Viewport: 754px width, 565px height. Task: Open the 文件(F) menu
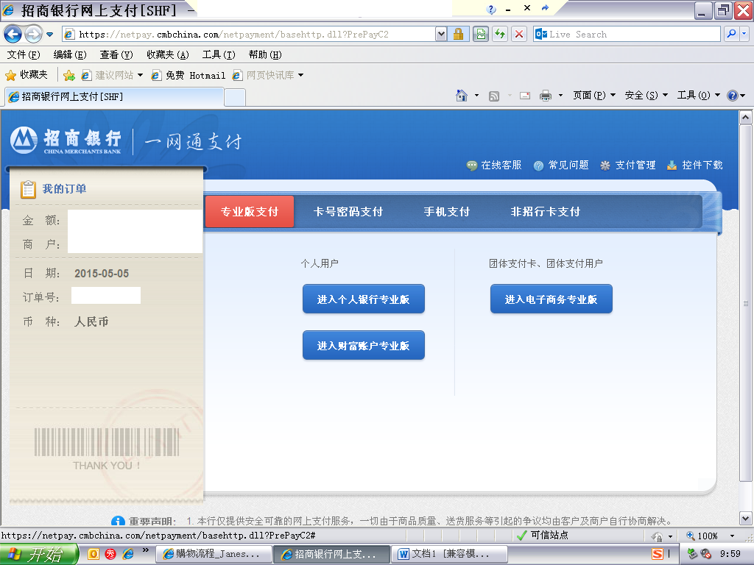24,54
